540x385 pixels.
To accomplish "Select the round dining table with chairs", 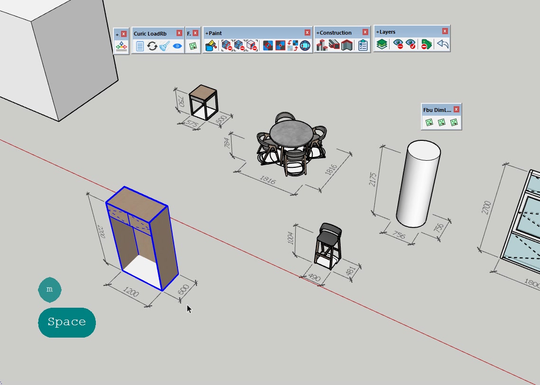I will click(x=291, y=144).
